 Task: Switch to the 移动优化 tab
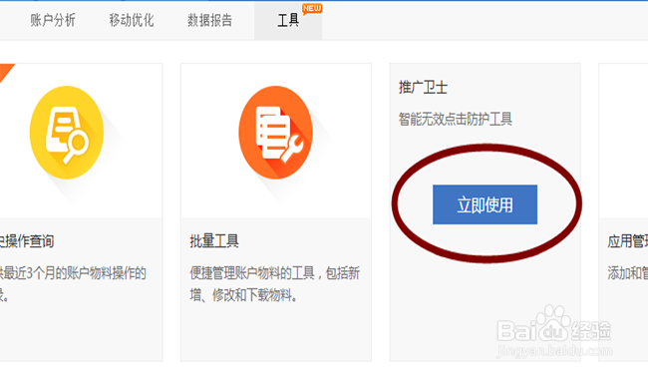tap(132, 20)
